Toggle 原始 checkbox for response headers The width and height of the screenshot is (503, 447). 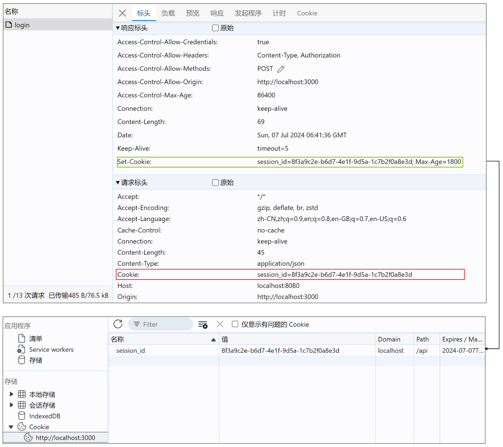click(215, 28)
